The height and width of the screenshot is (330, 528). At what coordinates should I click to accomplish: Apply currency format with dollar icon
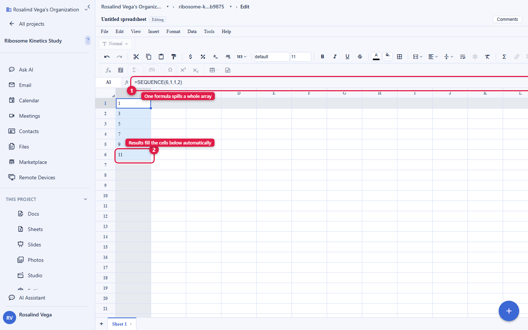coord(190,57)
